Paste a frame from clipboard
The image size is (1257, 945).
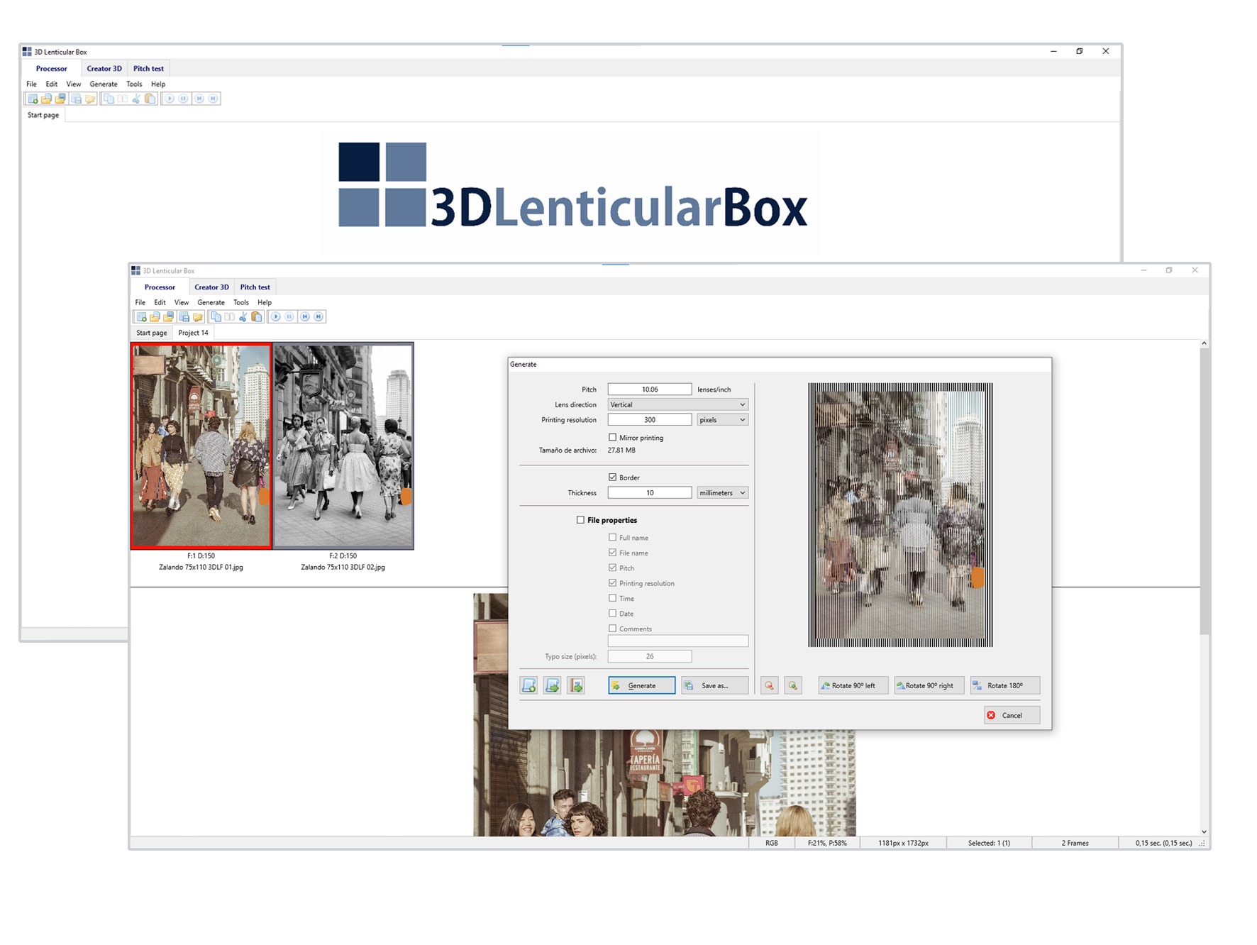[256, 317]
